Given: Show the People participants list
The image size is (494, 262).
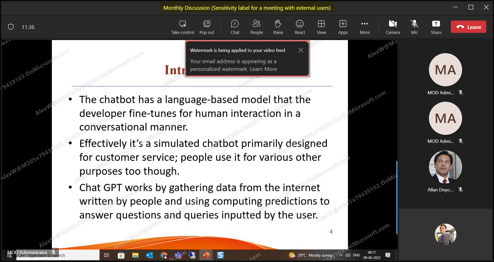Looking at the screenshot, I should coord(256,24).
